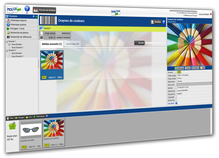Click the Envois de fichiers upload button

click(44, 10)
